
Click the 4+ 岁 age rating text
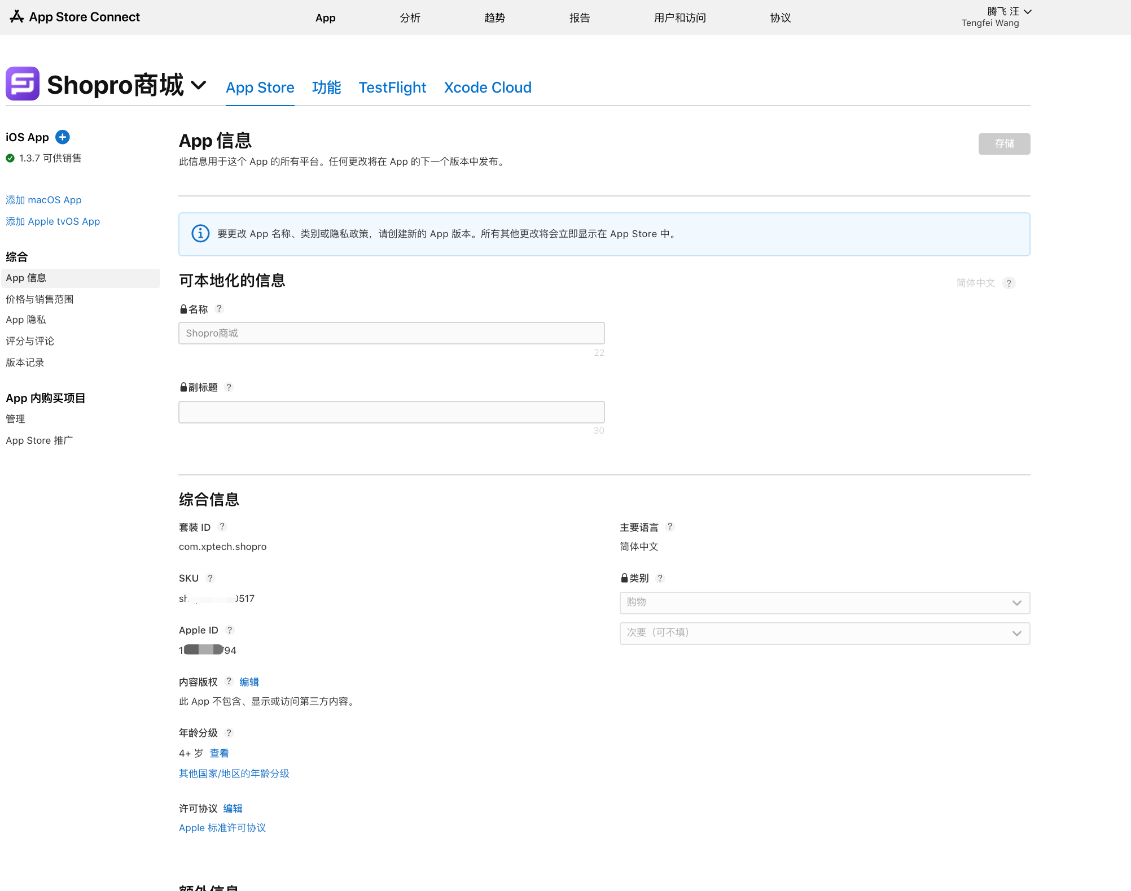(191, 753)
